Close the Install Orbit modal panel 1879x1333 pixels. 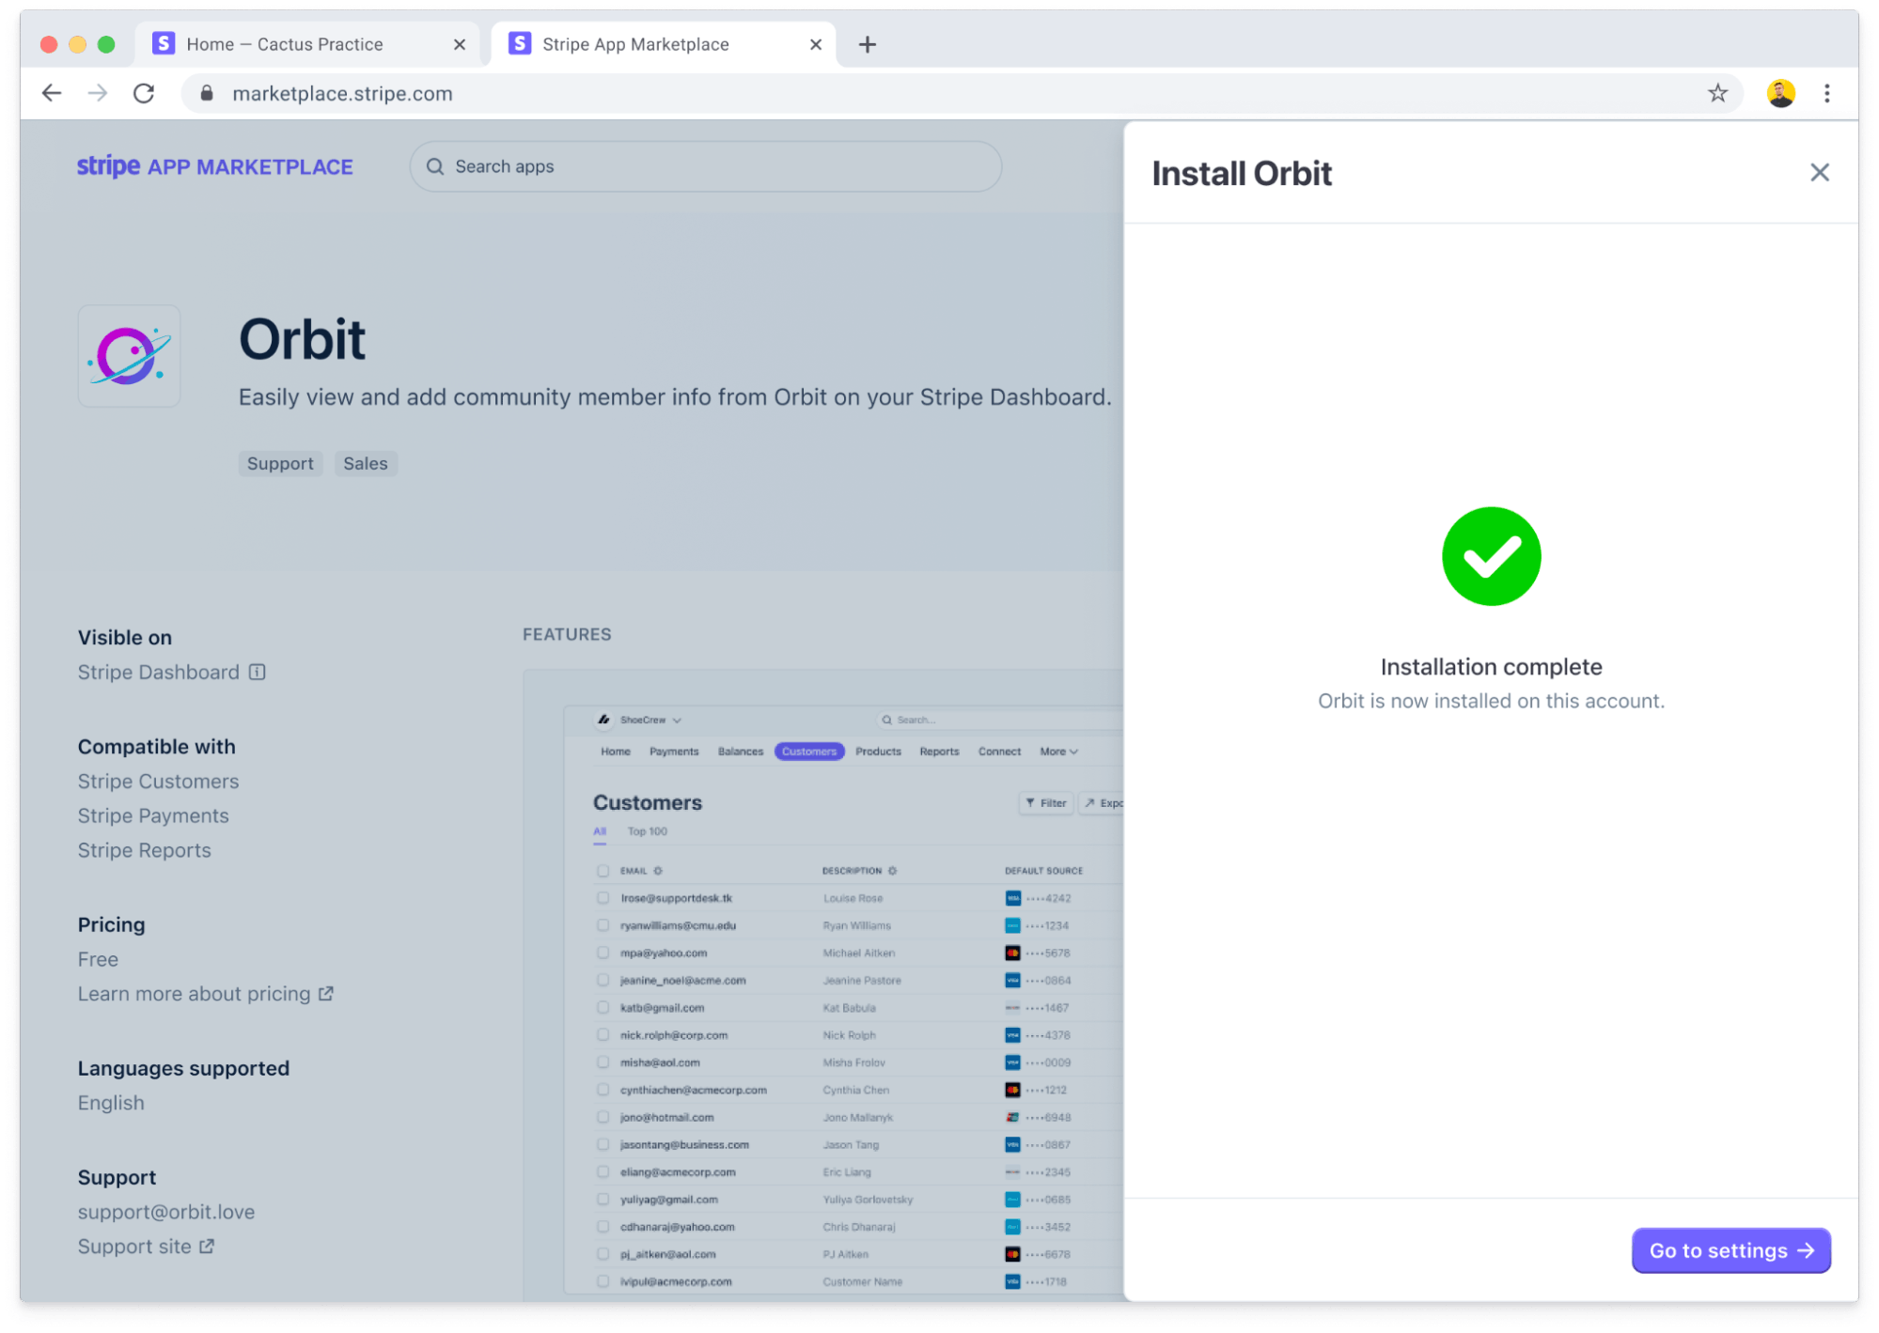coord(1820,172)
